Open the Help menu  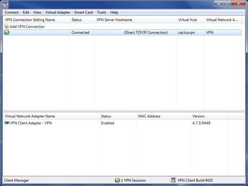click(114, 12)
